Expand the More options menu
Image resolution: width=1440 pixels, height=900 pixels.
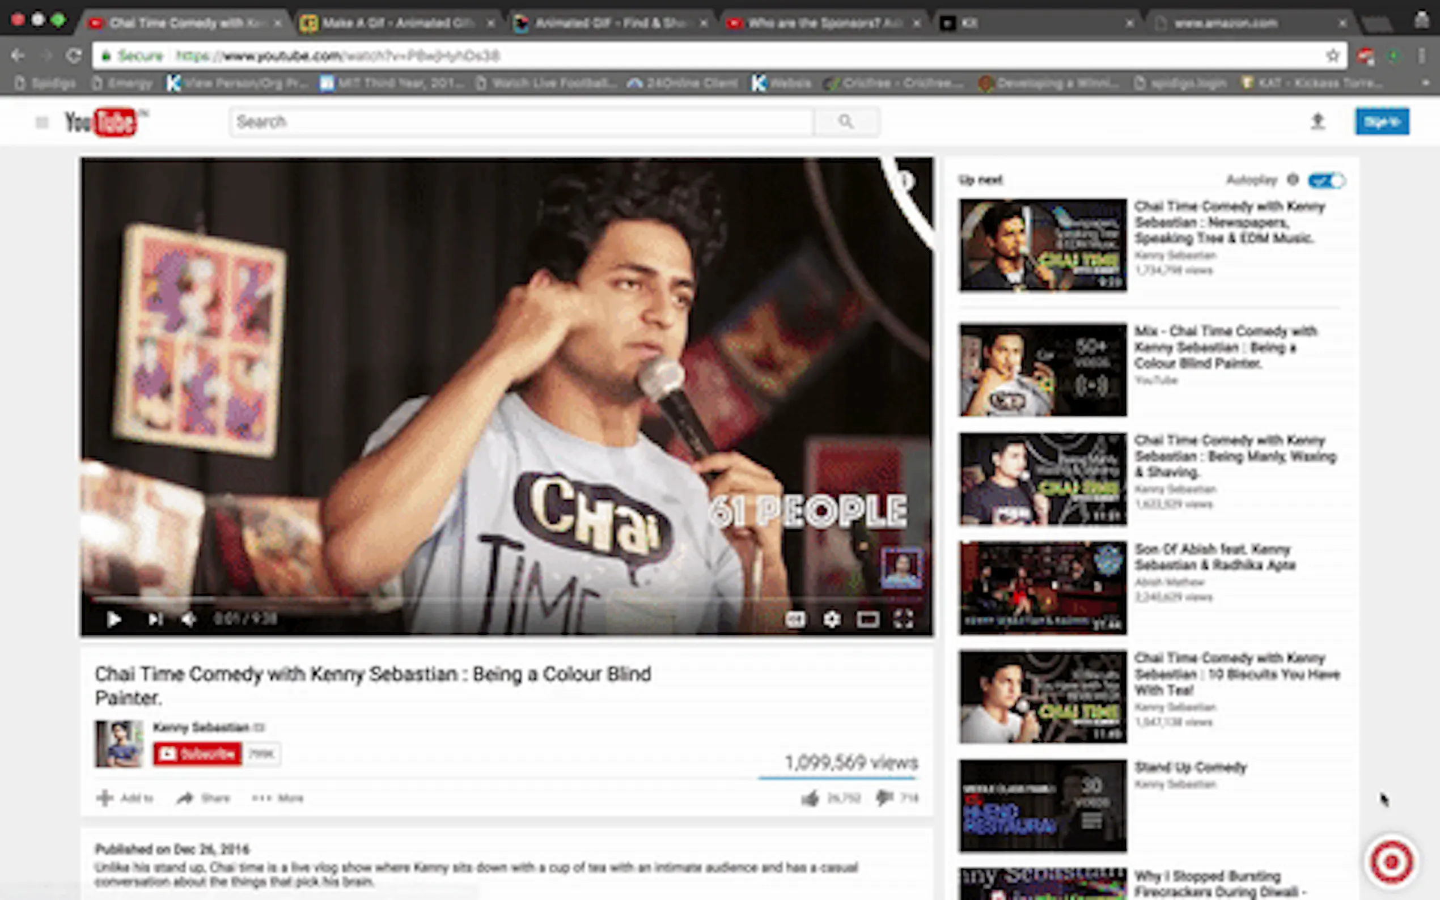tap(277, 798)
